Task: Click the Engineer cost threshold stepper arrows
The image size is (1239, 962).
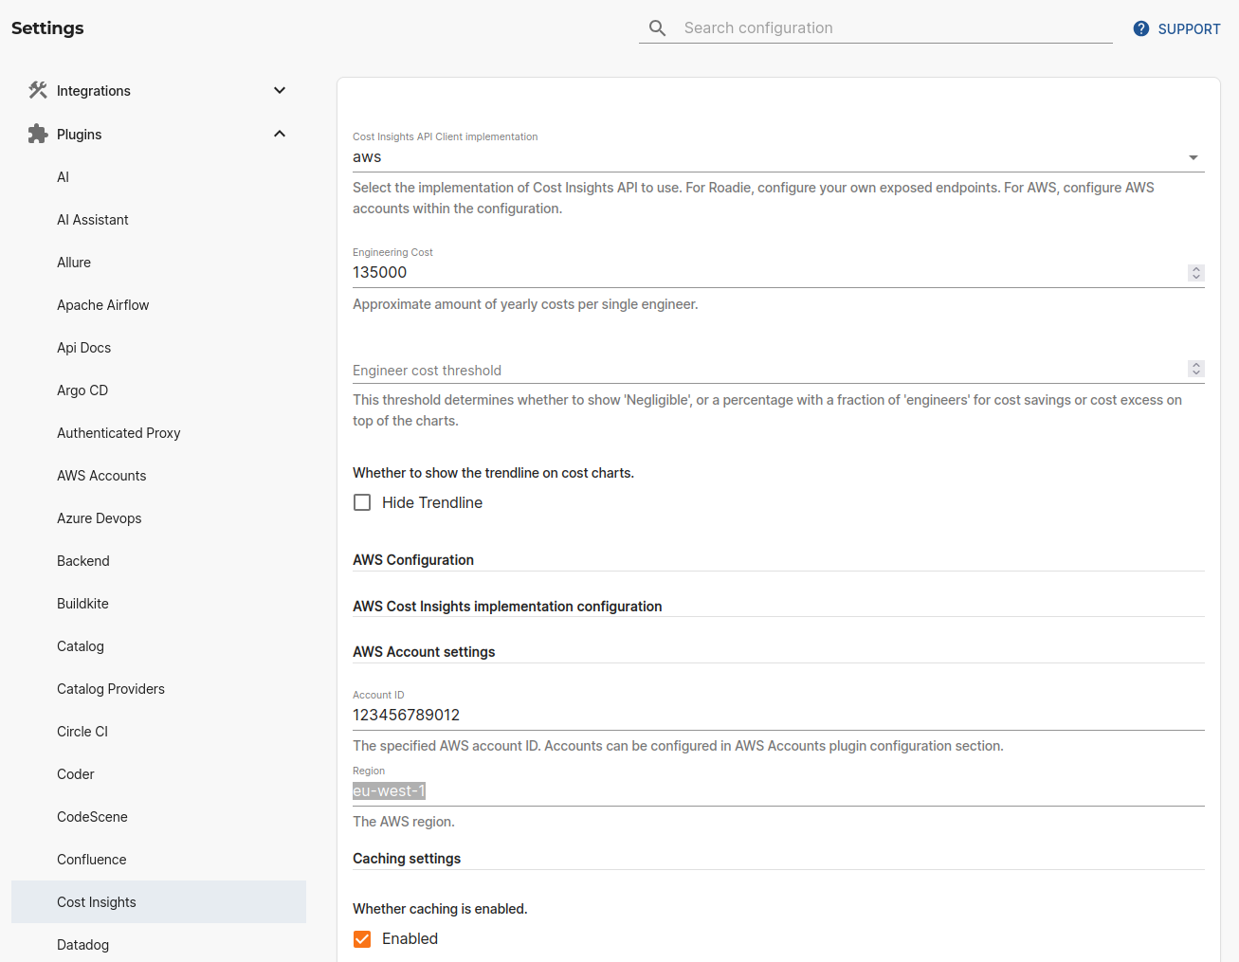Action: tap(1195, 369)
